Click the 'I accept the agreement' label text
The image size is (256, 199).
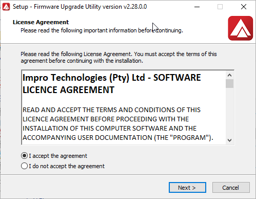58,156
